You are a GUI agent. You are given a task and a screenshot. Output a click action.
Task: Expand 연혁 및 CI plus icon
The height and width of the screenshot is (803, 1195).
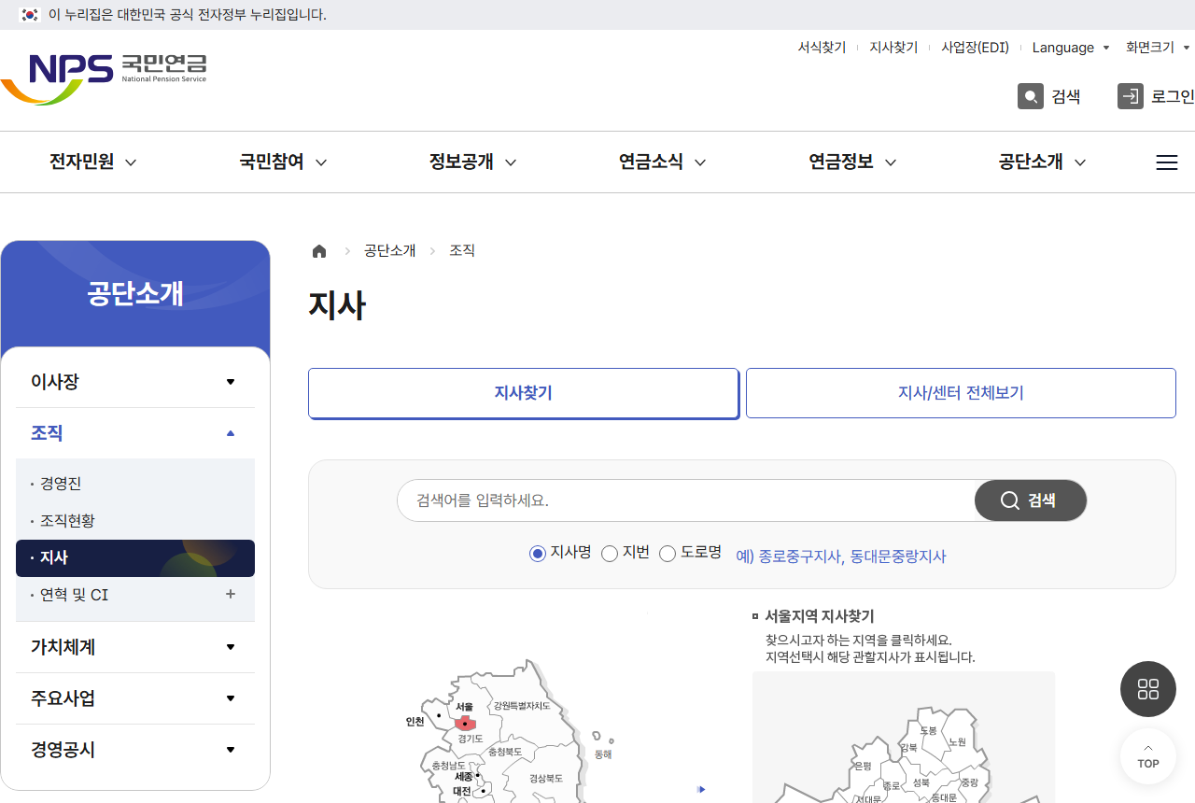click(x=231, y=594)
